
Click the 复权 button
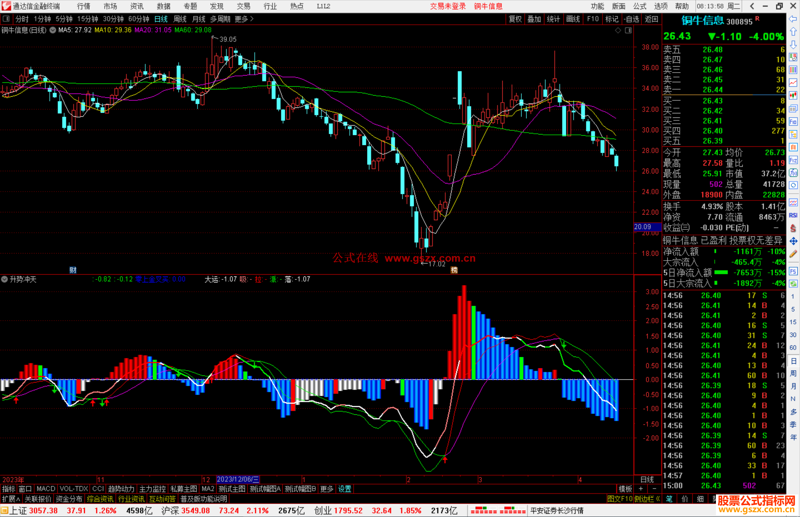(x=515, y=19)
